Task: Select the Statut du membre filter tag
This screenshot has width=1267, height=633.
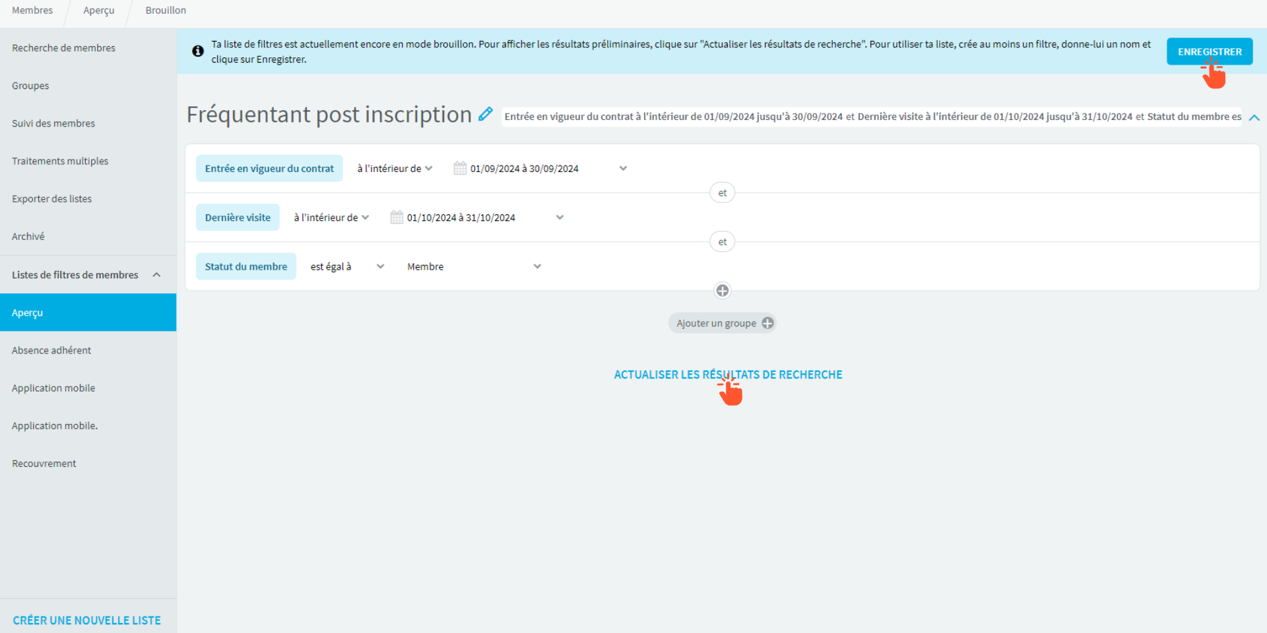Action: click(246, 266)
